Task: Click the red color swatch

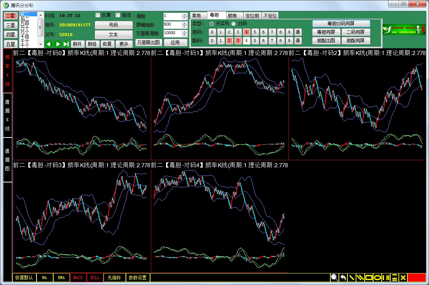Action: click(416, 278)
